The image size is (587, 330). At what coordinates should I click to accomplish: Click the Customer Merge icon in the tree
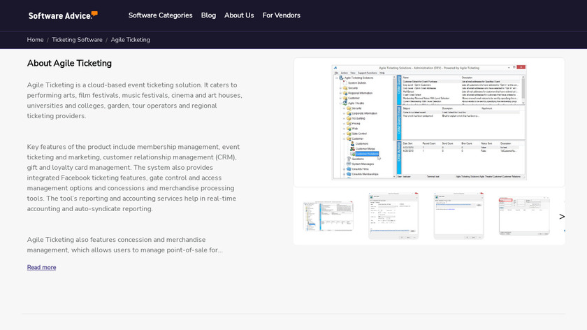tap(352, 149)
